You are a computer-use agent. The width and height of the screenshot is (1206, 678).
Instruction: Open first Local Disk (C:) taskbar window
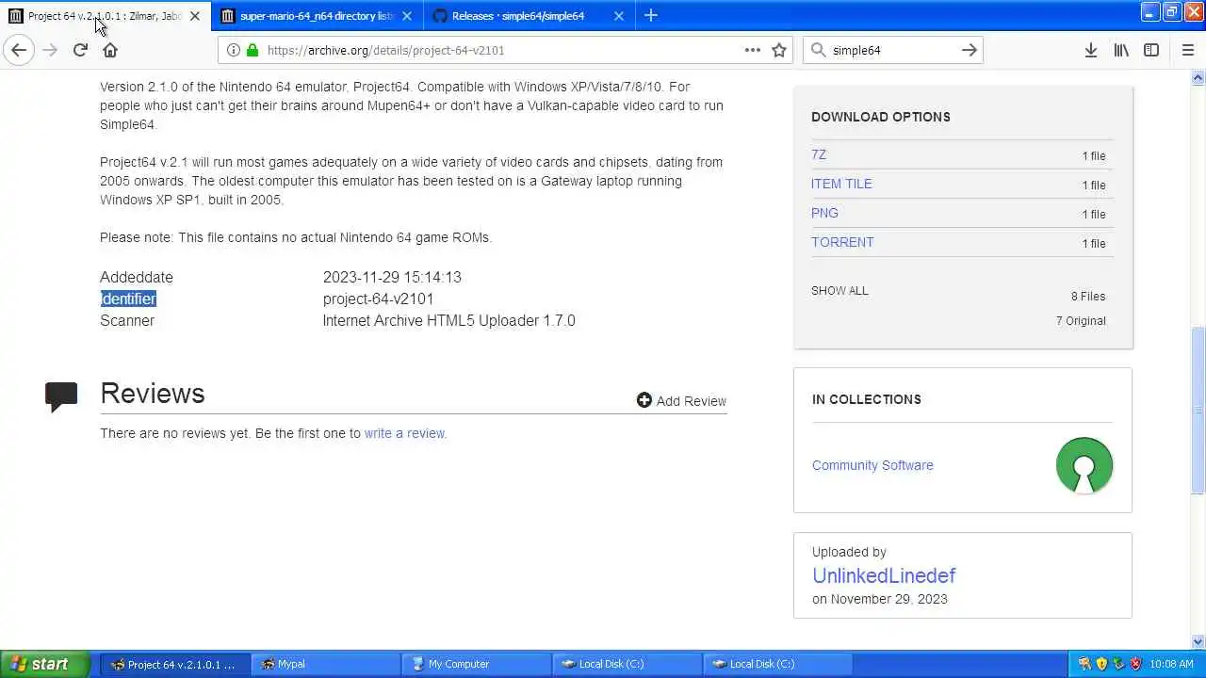tap(627, 664)
